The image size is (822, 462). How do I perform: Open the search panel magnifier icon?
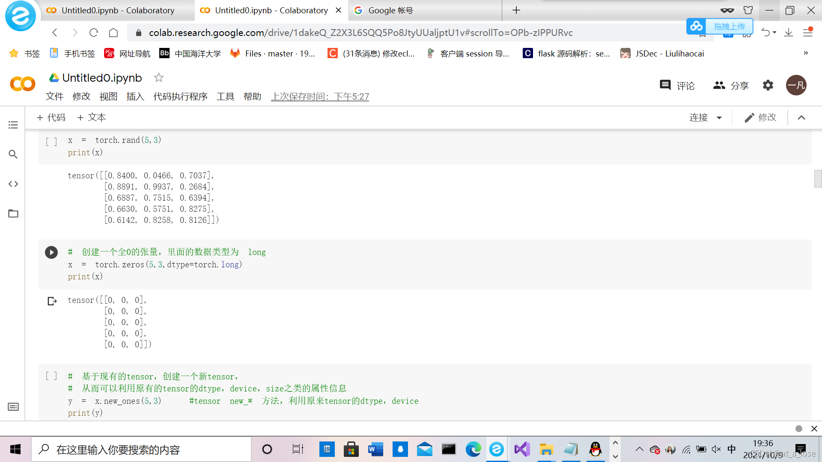click(x=13, y=154)
